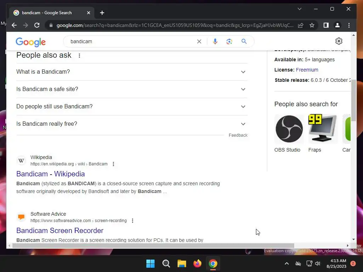Open volume control in system tray
This screenshot has height=272, width=363.
318,263
